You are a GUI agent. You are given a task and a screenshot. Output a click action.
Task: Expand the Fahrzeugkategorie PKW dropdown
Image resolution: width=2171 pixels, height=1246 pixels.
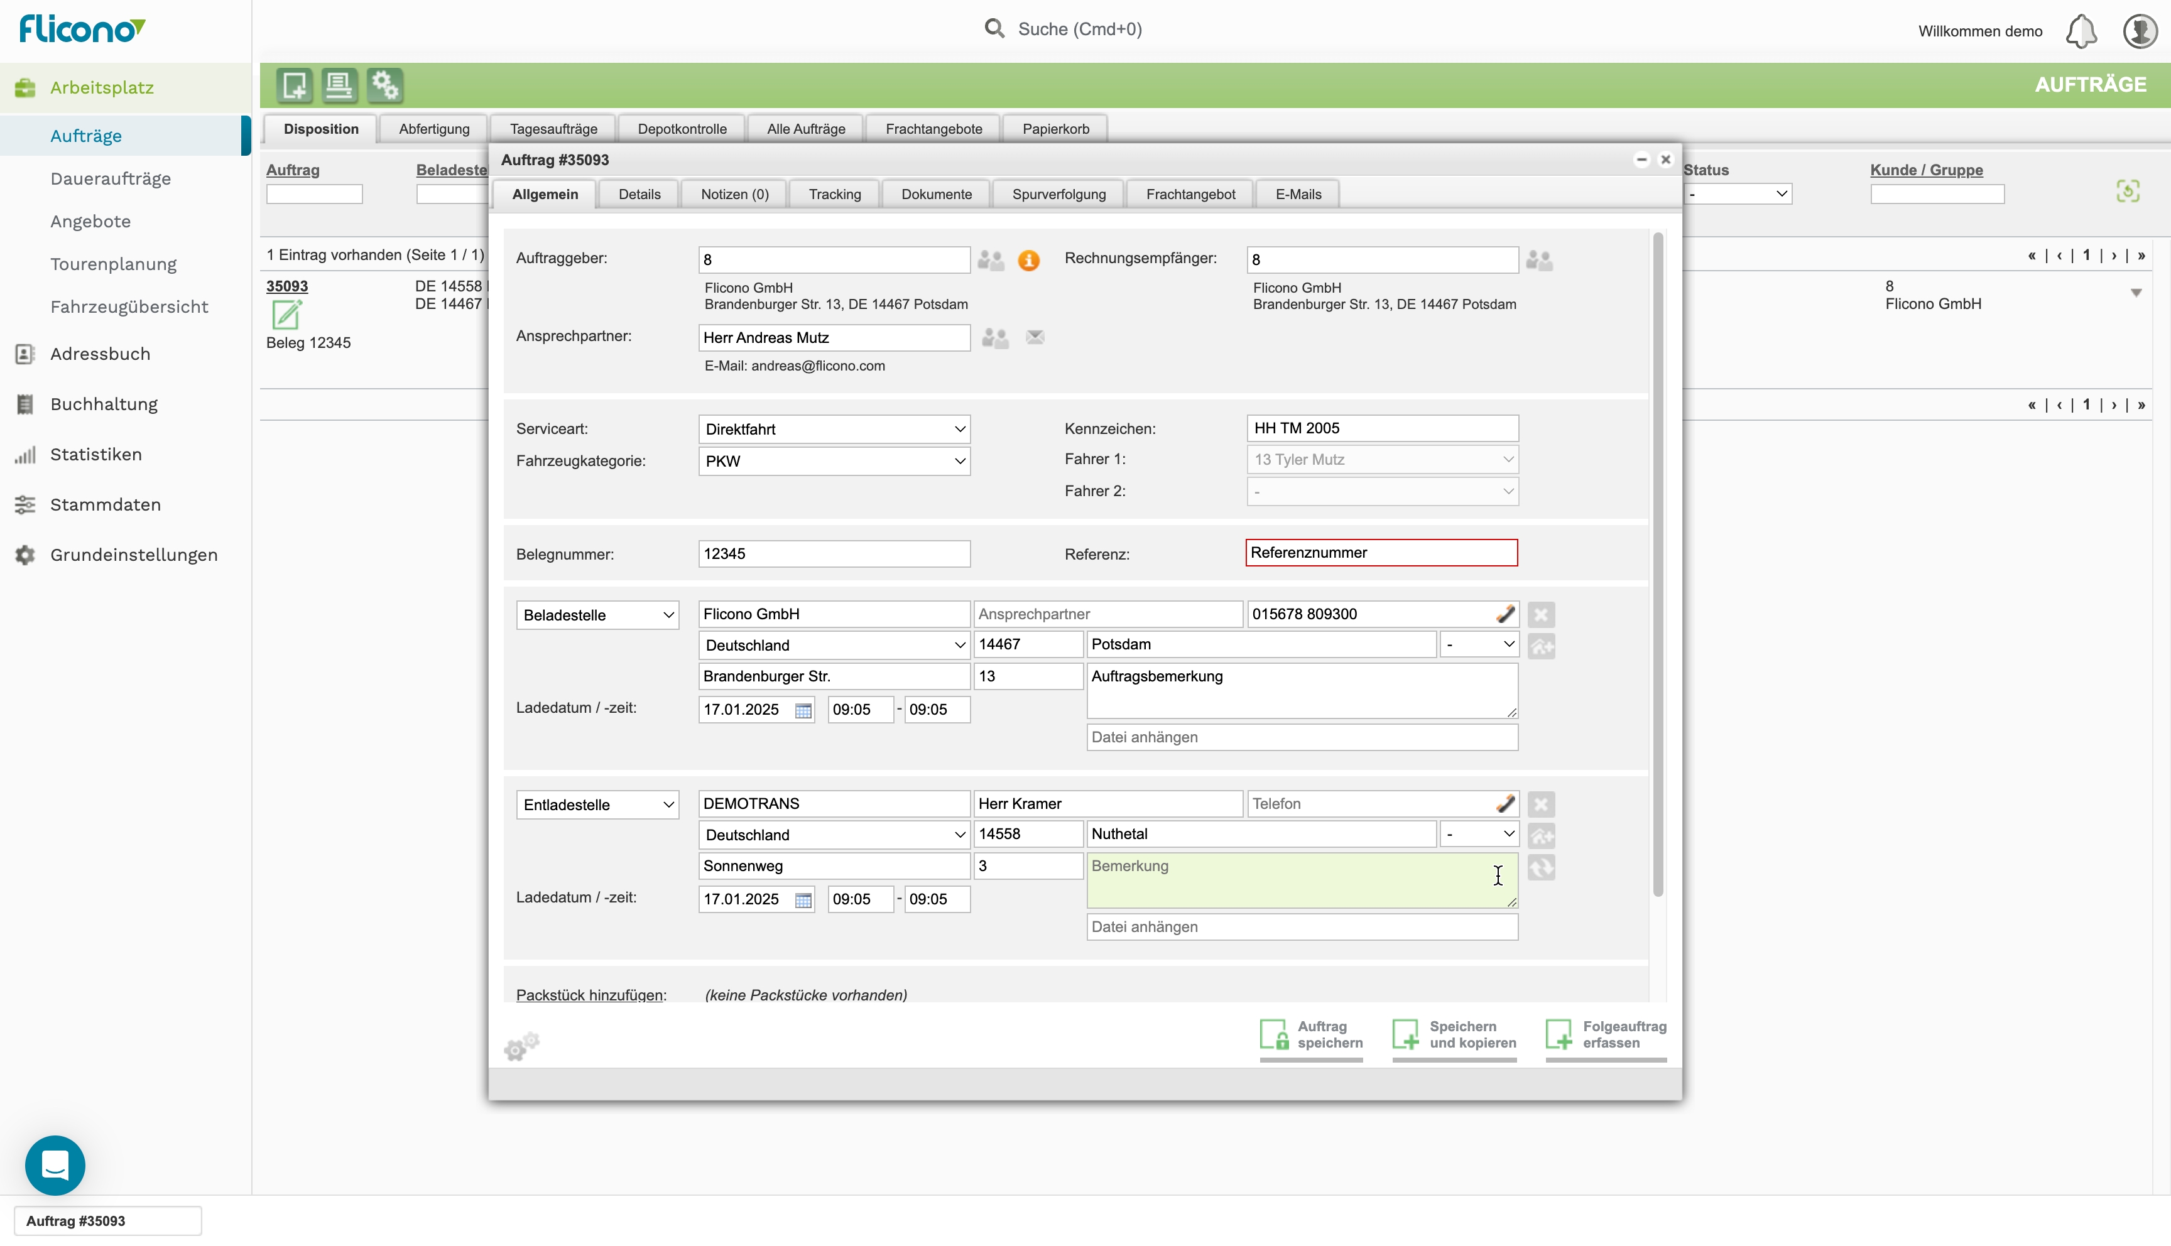pos(834,461)
